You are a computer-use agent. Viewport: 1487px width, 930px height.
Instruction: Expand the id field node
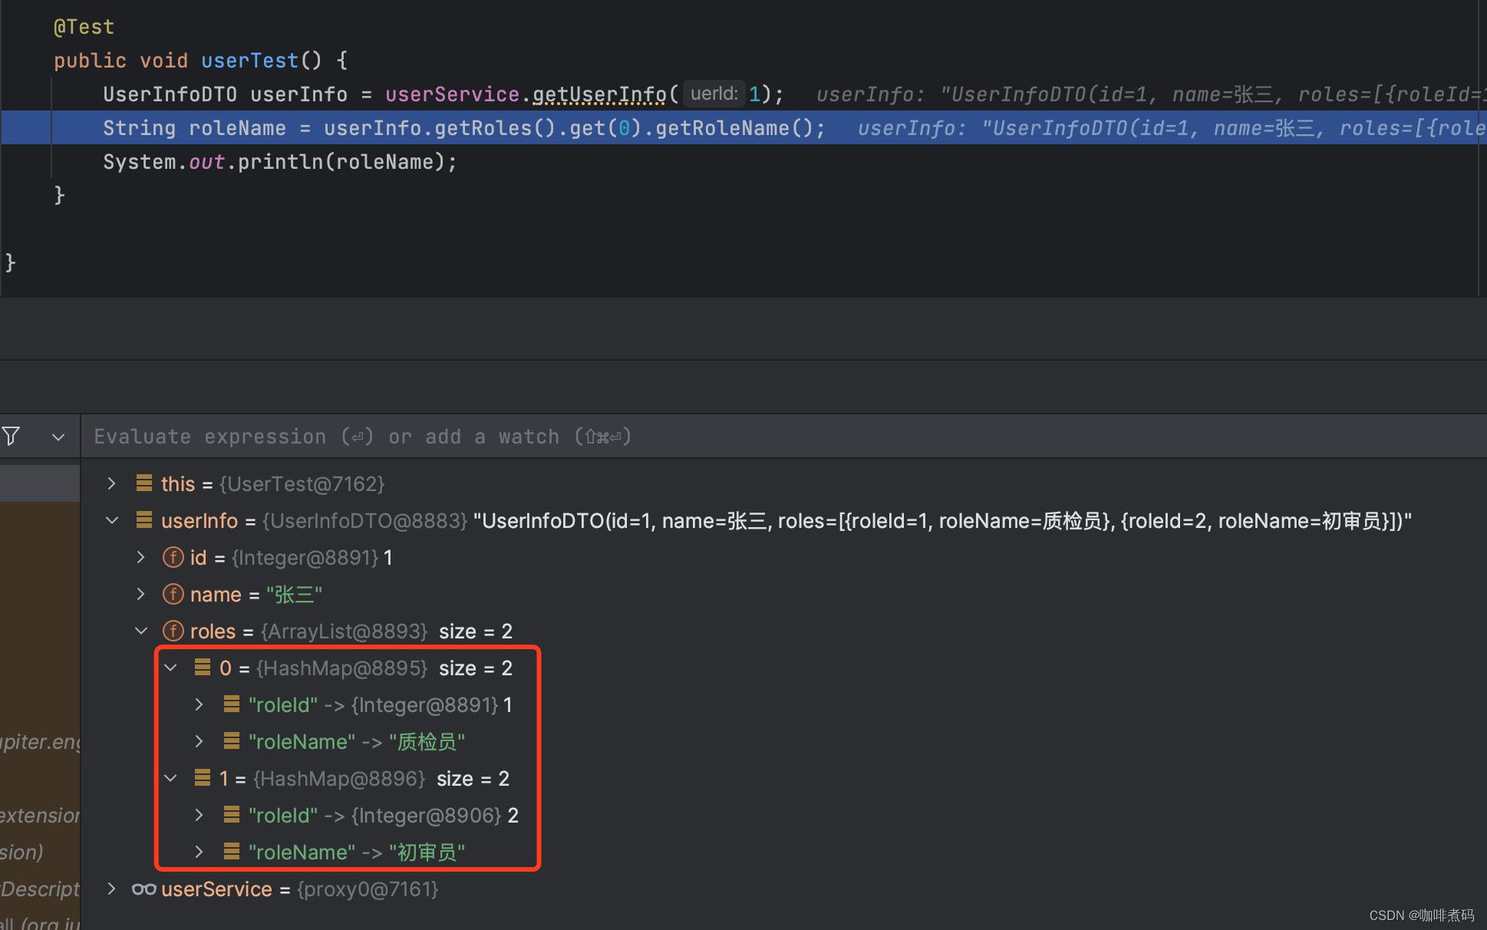coord(141,557)
